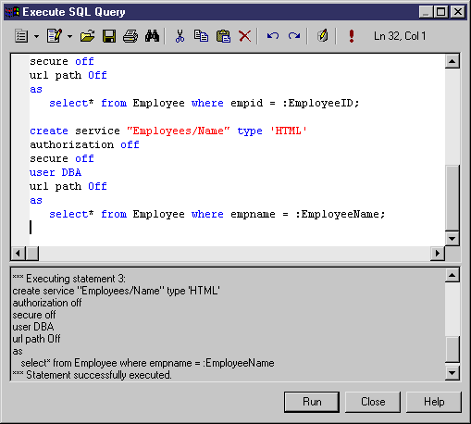The height and width of the screenshot is (424, 471).
Task: Open Find with the binoculars icon
Action: 152,36
